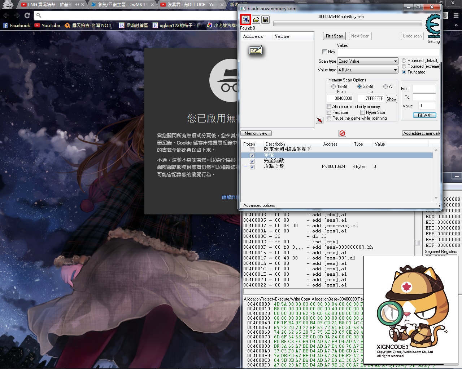The width and height of the screenshot is (462, 369).
Task: Click the scan Value input field
Action: pyautogui.click(x=388, y=52)
